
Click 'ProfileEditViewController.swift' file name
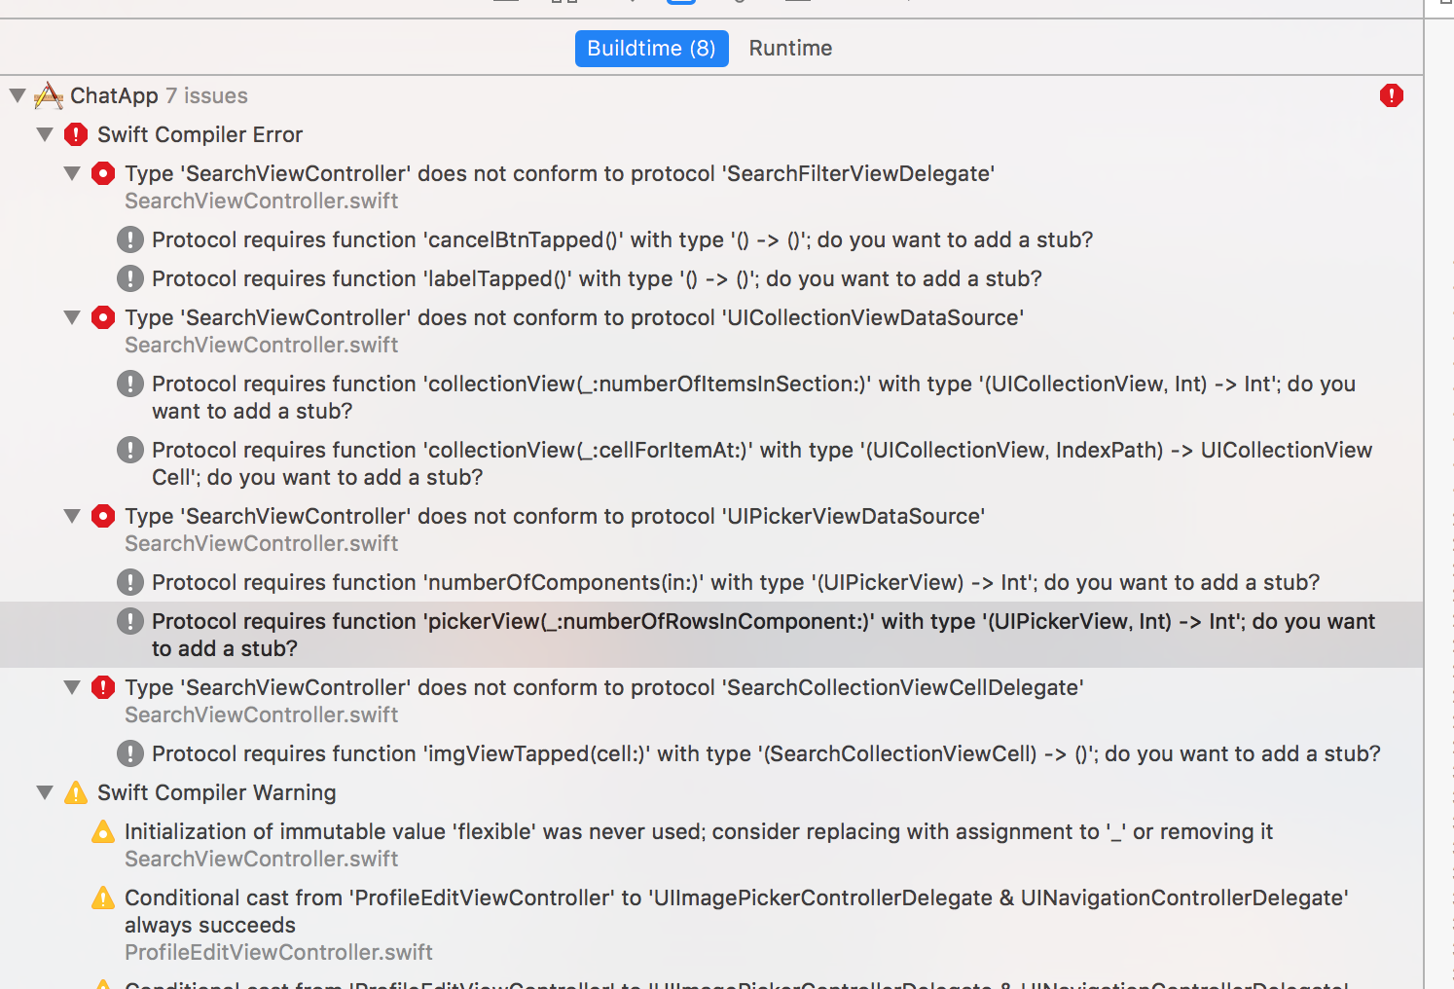(x=278, y=952)
